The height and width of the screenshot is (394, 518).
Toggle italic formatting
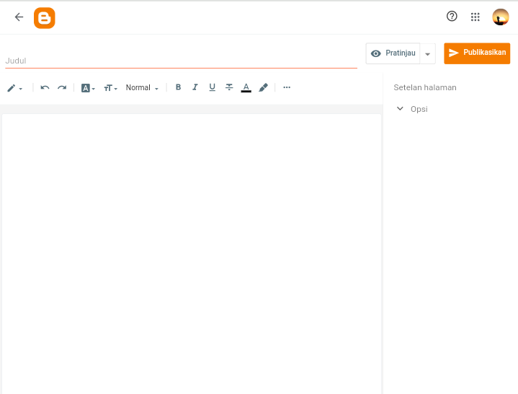[195, 87]
